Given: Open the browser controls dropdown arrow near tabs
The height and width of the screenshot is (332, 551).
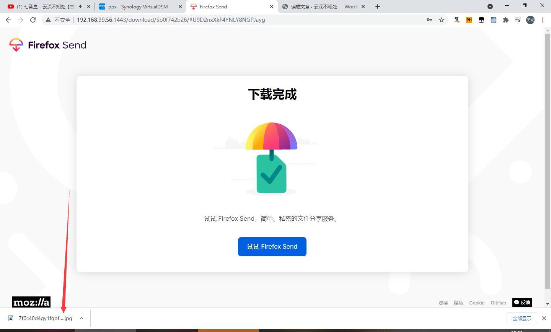Looking at the screenshot, I should click(x=490, y=7).
